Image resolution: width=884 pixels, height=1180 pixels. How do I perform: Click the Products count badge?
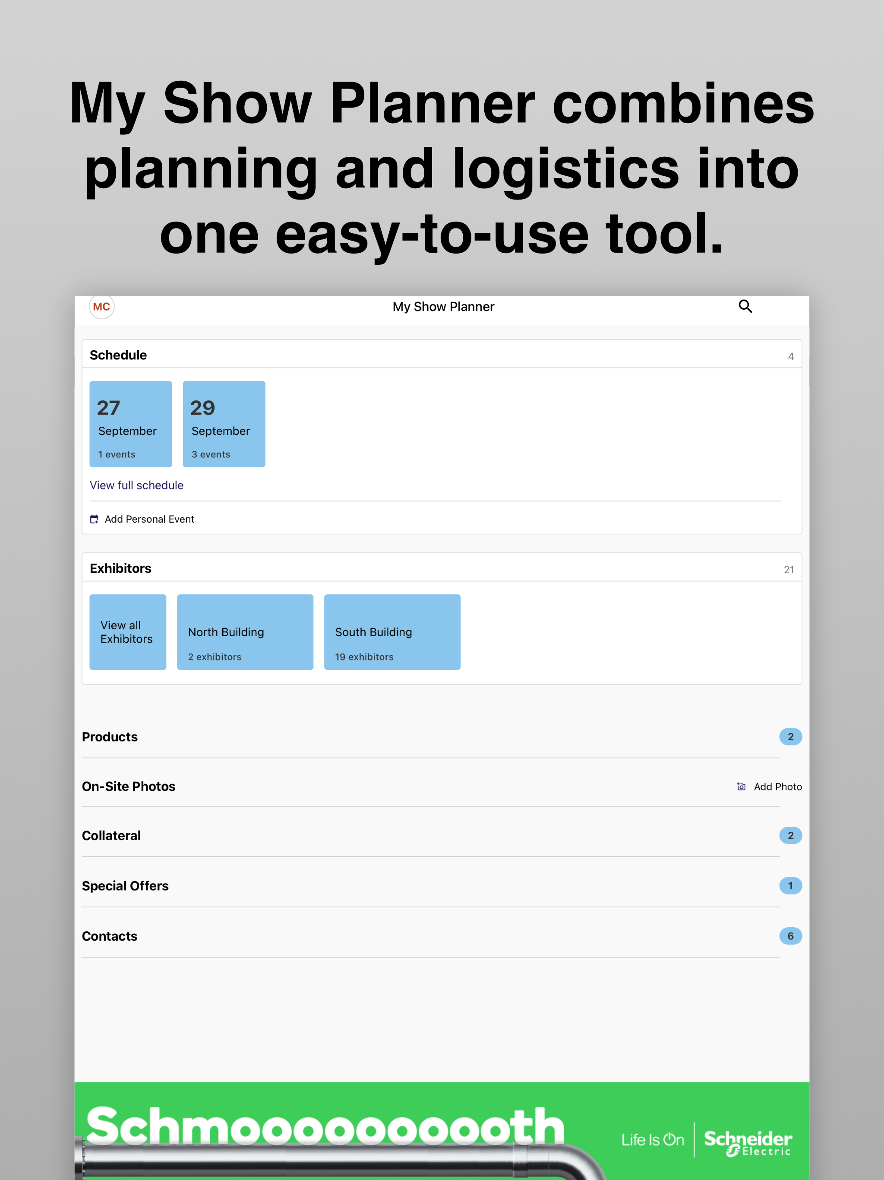point(790,737)
